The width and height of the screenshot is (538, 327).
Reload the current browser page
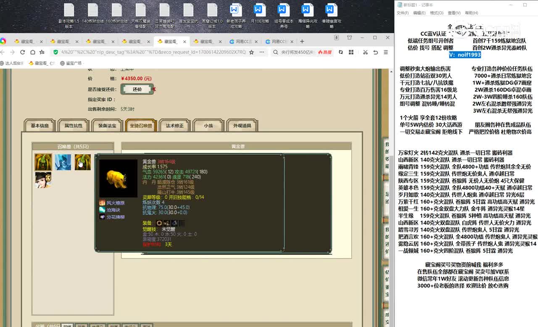22,52
